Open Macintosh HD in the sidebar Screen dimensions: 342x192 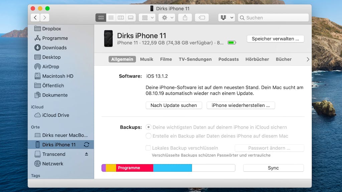61,76
